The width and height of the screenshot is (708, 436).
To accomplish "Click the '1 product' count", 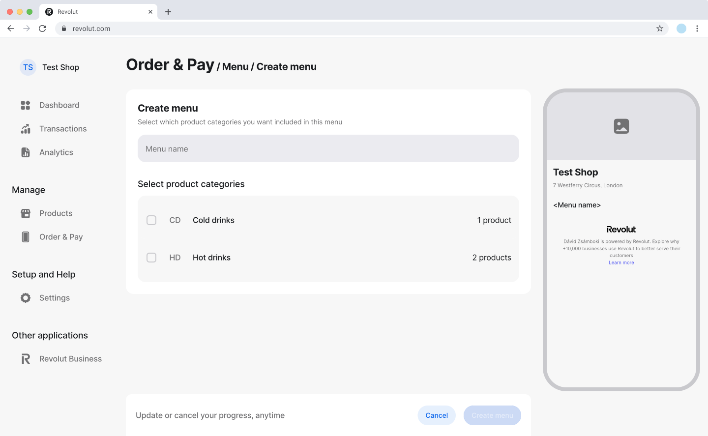I will pos(494,220).
